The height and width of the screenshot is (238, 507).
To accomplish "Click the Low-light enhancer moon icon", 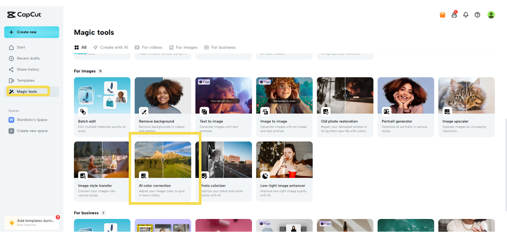I will [265, 175].
